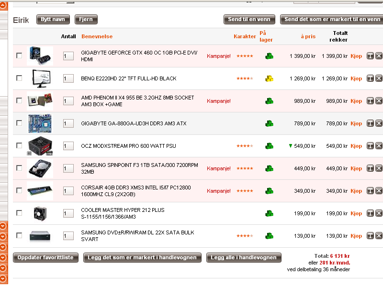Tick the checkbox for AMD PHENOM II X4
383x287 pixels.
pyautogui.click(x=19, y=100)
